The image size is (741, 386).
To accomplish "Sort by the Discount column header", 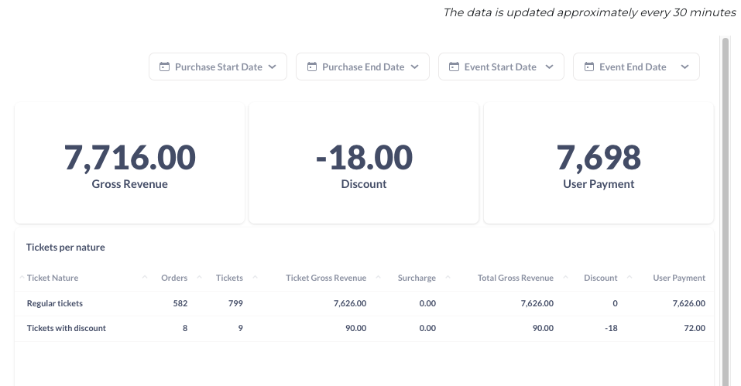I will 600,278.
